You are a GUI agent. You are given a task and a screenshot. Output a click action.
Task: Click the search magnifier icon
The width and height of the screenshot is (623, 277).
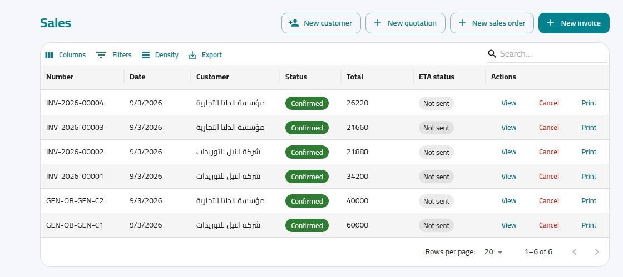pyautogui.click(x=492, y=54)
